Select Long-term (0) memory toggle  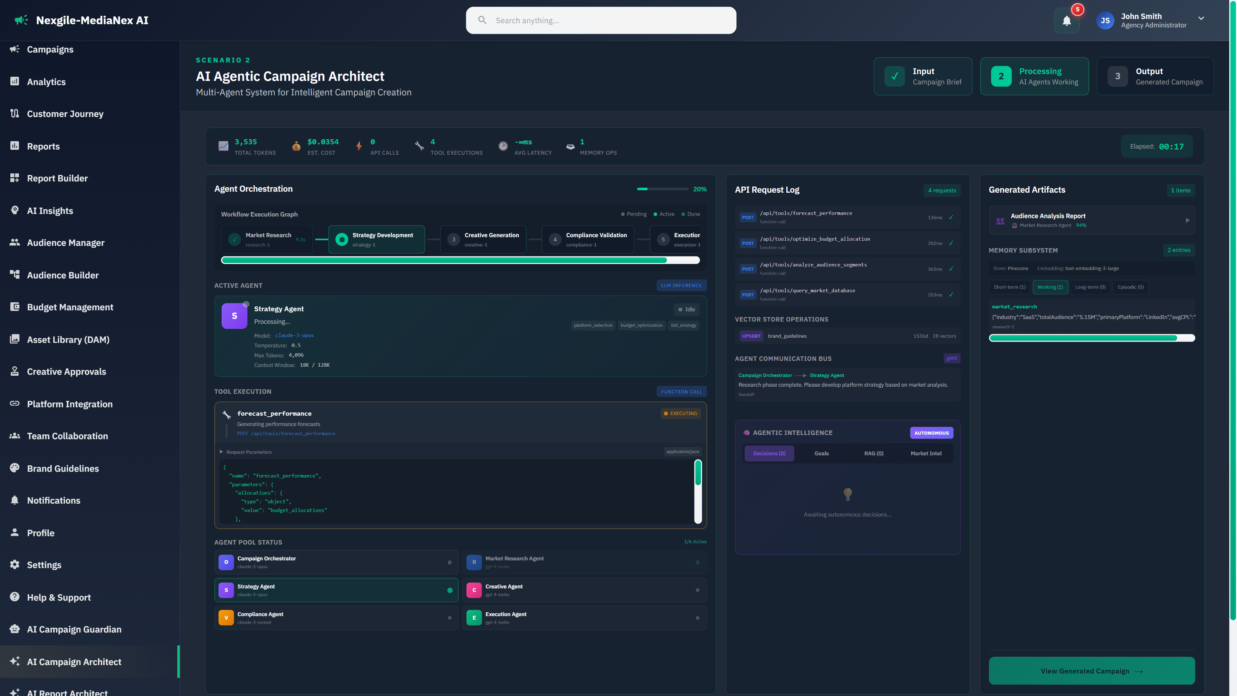pos(1090,287)
